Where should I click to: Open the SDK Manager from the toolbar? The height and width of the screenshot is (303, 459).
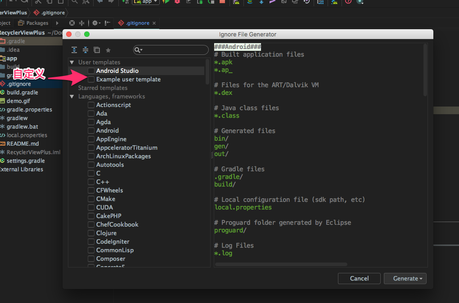pos(334,3)
